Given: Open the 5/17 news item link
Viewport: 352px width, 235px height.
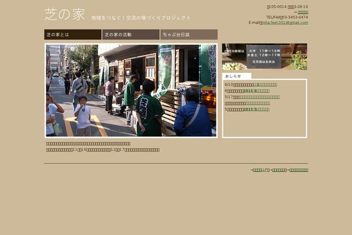Looking at the screenshot, I should [x=259, y=97].
